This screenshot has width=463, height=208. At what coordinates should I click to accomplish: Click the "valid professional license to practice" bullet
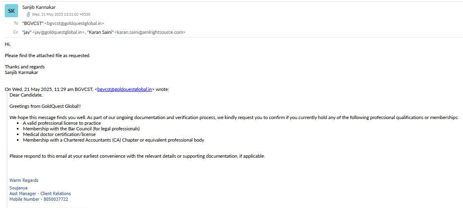62,123
